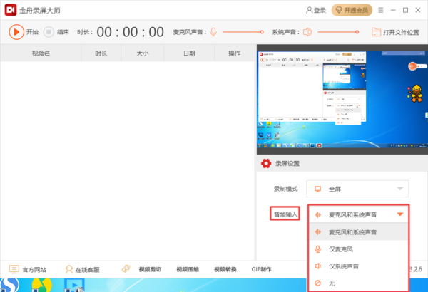
Task: Click the speaker icon next to 系统声音
Action: pyautogui.click(x=307, y=32)
